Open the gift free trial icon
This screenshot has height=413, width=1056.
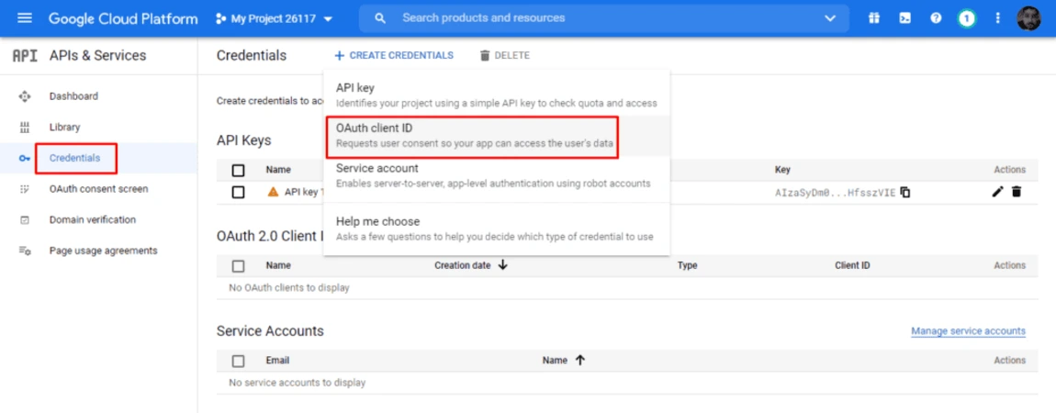[874, 18]
